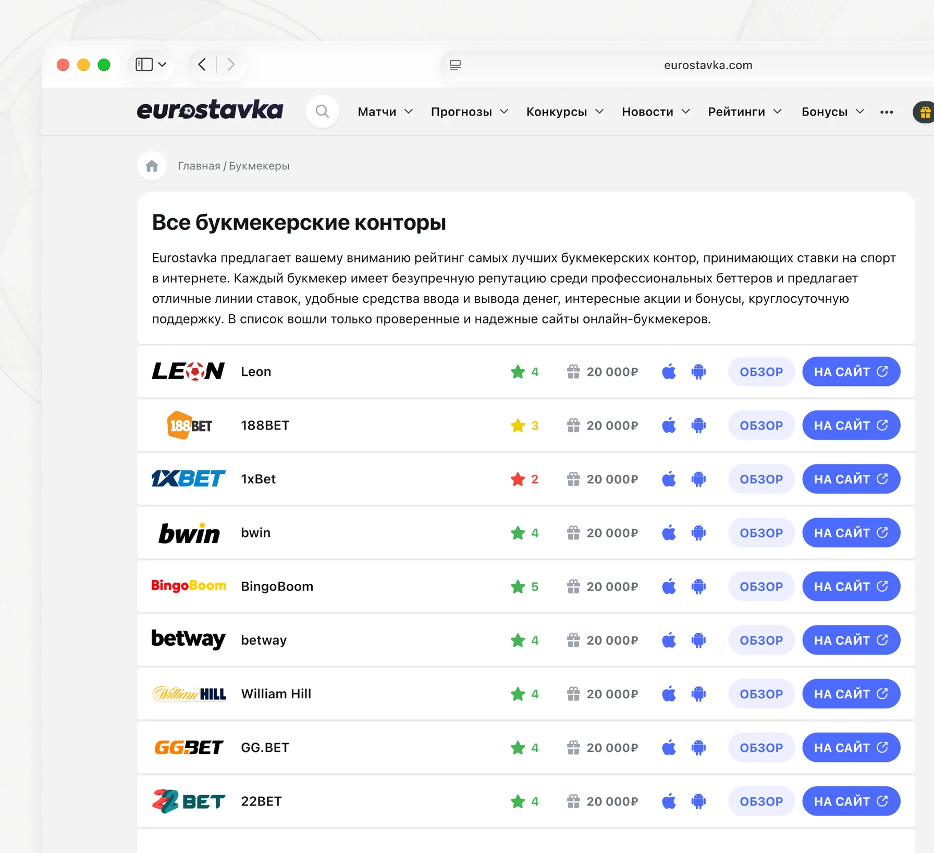Viewport: 934px width, 853px height.
Task: Open the gift bonus icon in header
Action: pos(924,112)
